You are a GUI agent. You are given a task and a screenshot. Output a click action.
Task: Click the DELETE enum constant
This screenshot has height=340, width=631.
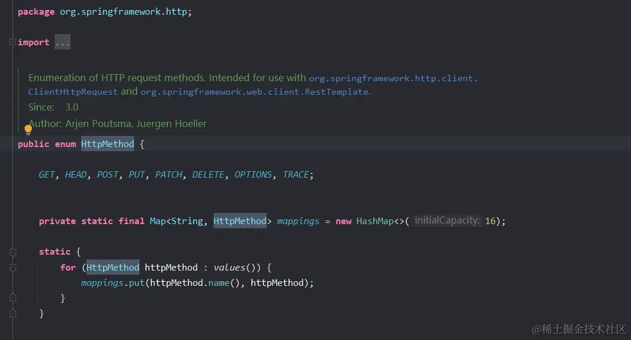[x=208, y=174]
